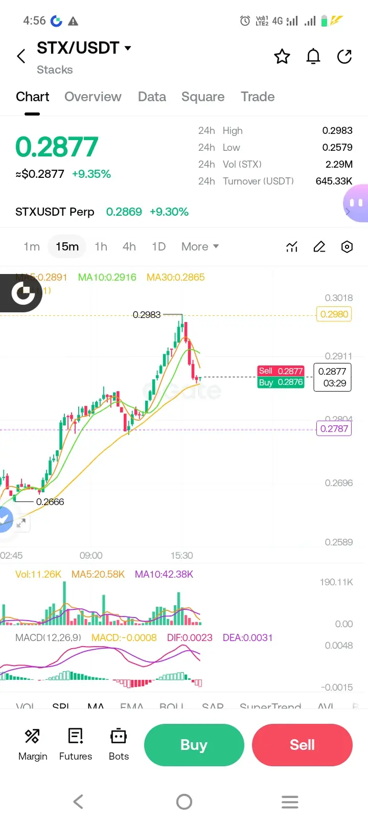
Task: Toggle the VOL indicator in bottom strip
Action: coord(25,706)
